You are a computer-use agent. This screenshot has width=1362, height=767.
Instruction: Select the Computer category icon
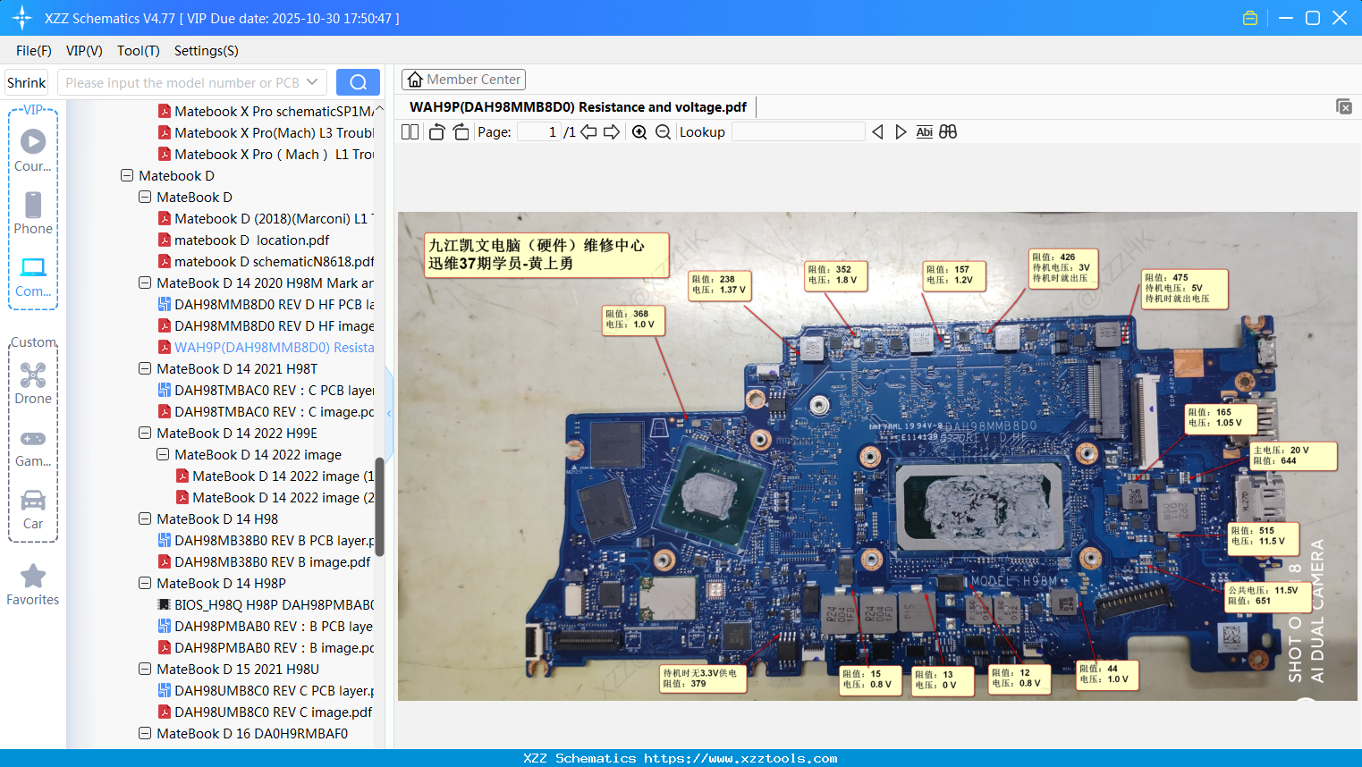[33, 276]
